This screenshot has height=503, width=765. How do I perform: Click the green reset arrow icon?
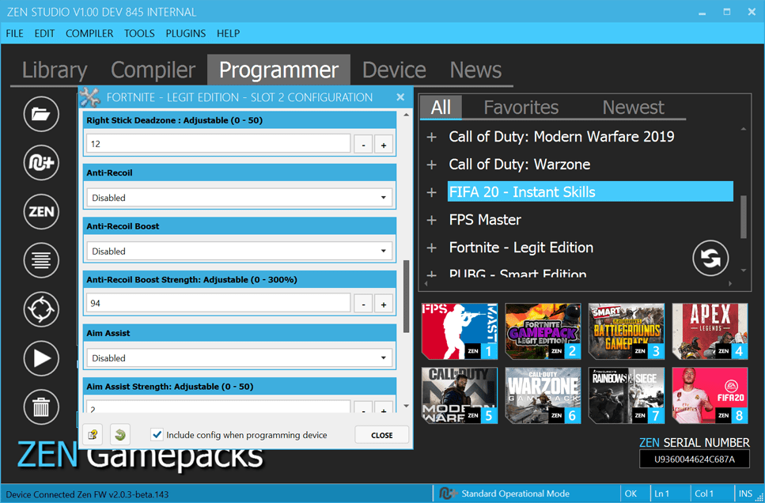click(120, 435)
